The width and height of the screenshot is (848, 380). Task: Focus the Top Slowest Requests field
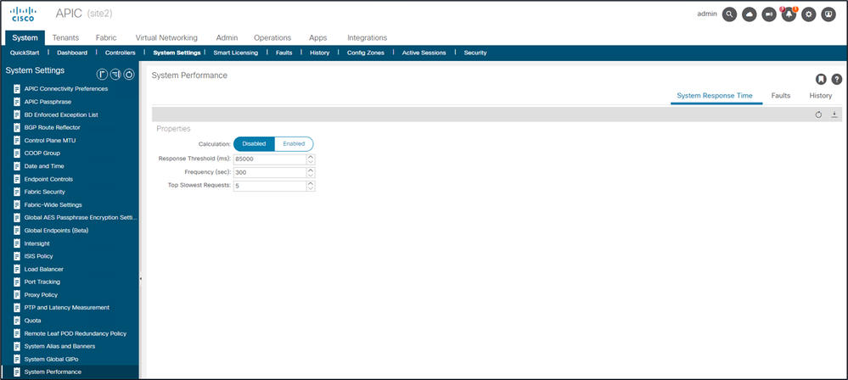tap(270, 186)
